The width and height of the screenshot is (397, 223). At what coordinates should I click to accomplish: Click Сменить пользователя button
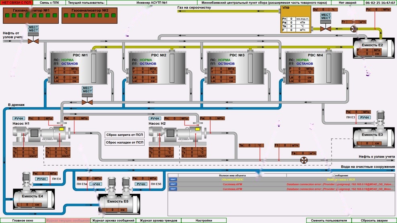tap(329, 221)
